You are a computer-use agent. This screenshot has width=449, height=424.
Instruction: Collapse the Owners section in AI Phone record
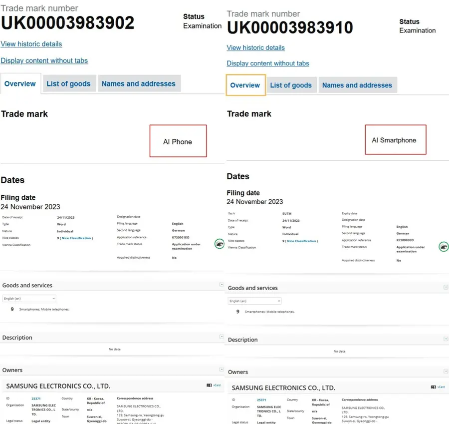222,370
